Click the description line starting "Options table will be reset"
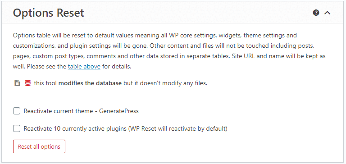 coord(155,35)
